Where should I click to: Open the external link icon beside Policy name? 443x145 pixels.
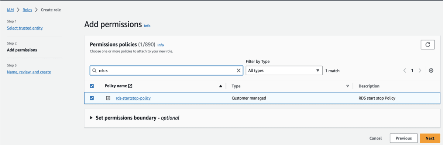pos(130,86)
